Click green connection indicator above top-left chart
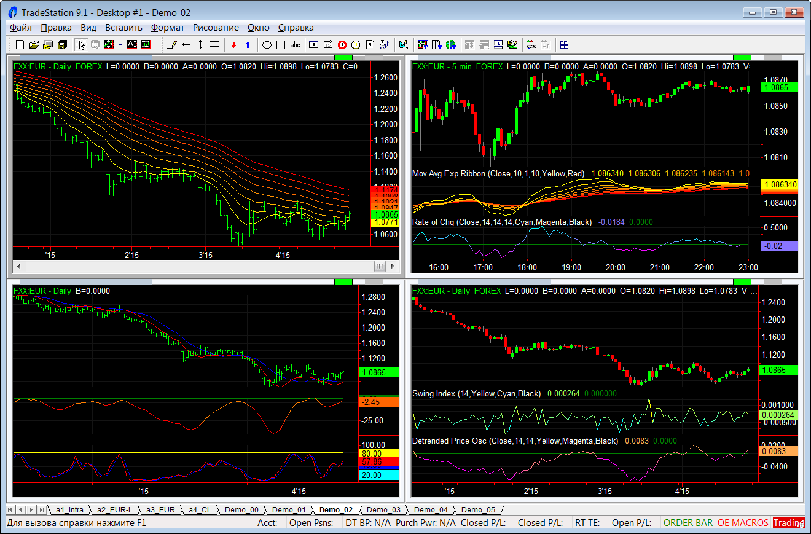Image resolution: width=811 pixels, height=534 pixels. coord(343,57)
